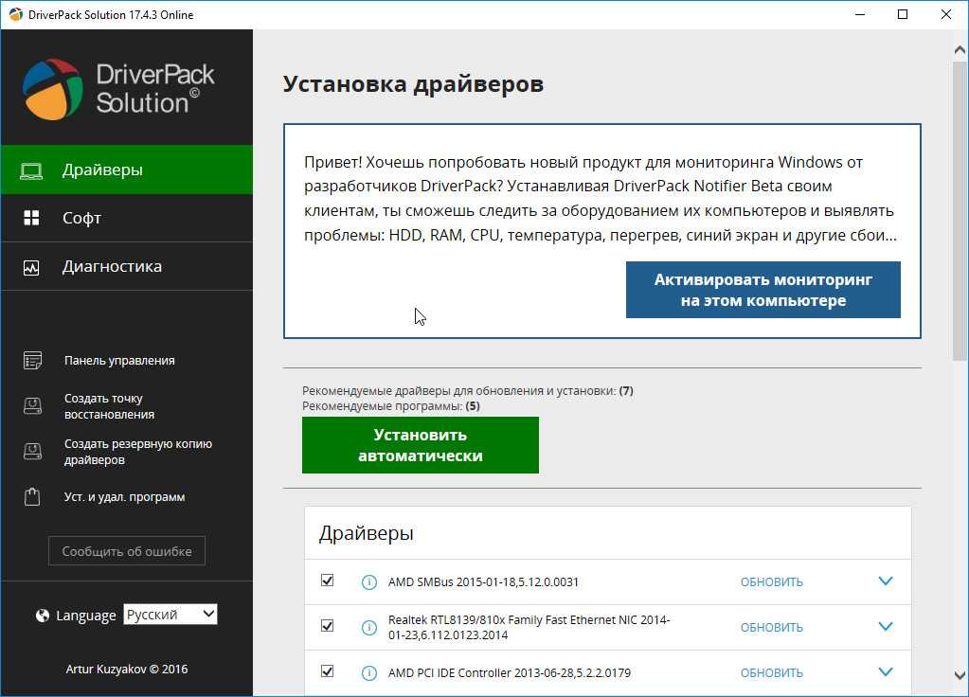Select Создать точку восстановления
The height and width of the screenshot is (697, 969).
coord(109,406)
